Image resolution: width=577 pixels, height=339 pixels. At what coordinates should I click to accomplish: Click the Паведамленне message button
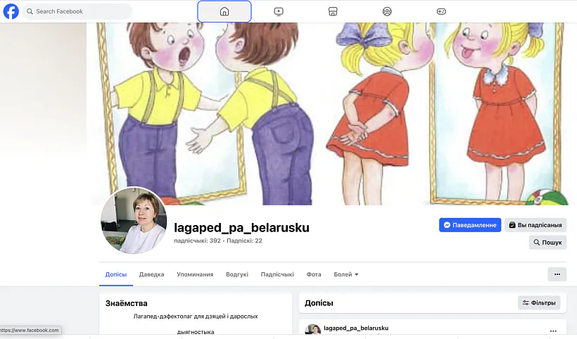[x=470, y=225]
